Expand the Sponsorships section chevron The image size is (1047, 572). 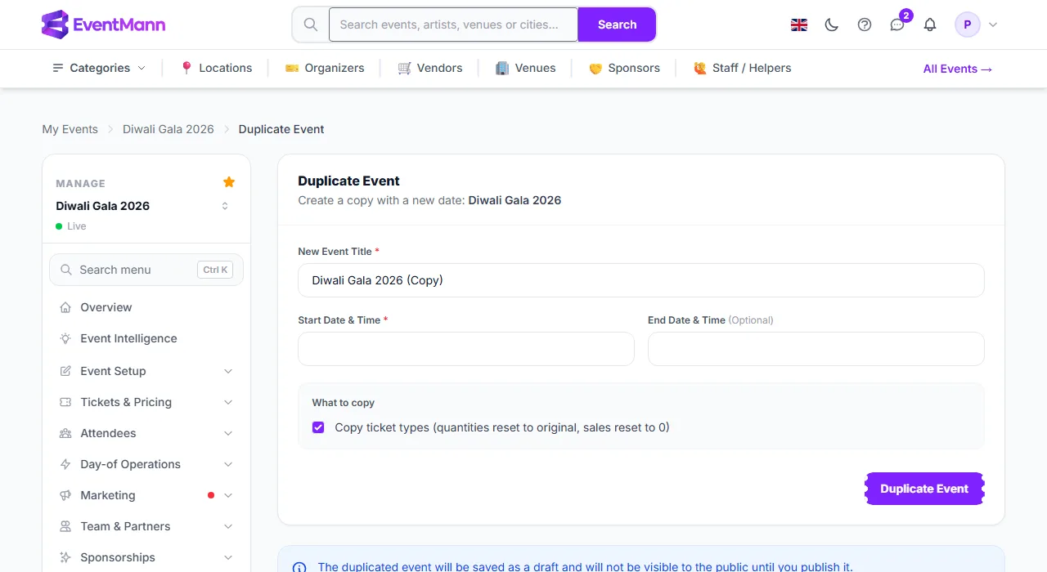pyautogui.click(x=228, y=557)
